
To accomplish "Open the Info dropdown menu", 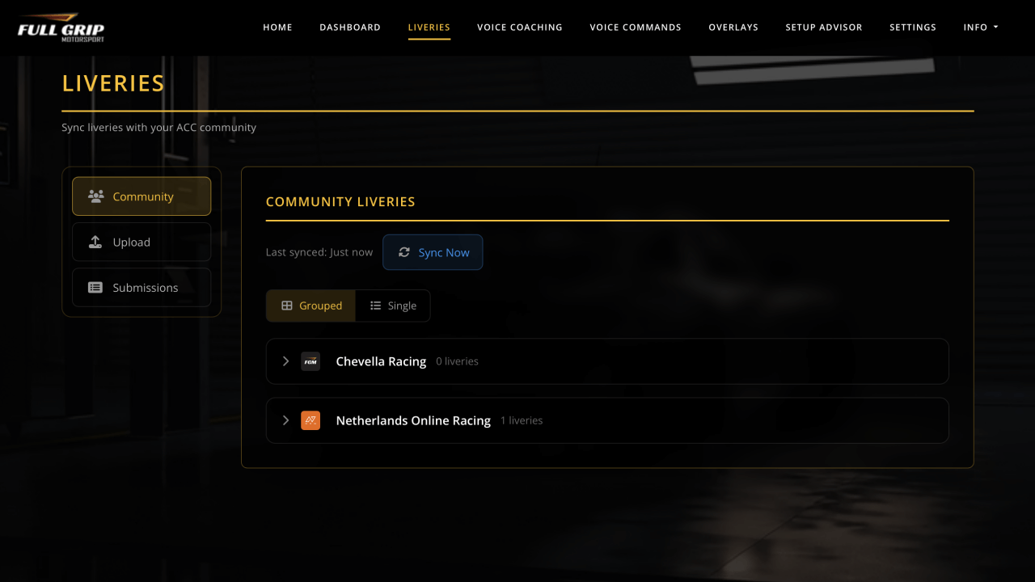I will click(980, 27).
